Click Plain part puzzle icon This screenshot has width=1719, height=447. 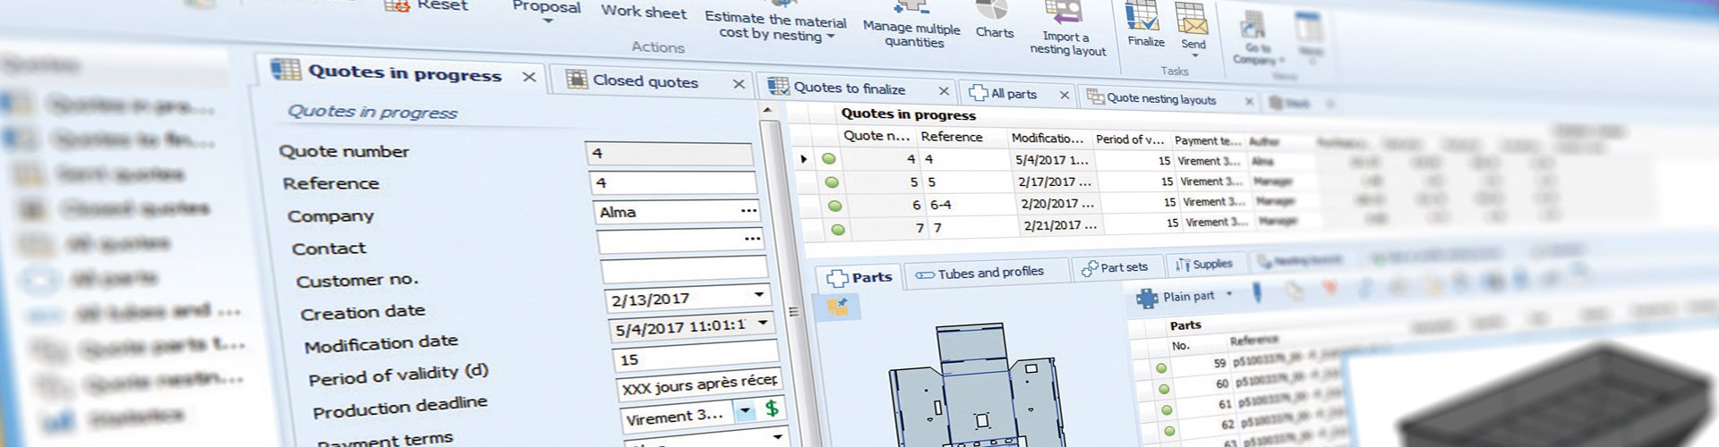coord(1146,298)
